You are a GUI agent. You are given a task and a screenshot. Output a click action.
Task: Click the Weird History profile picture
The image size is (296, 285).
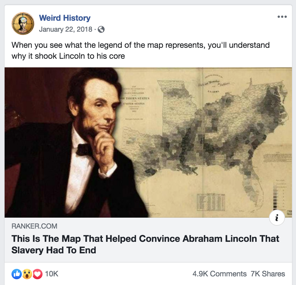point(23,23)
